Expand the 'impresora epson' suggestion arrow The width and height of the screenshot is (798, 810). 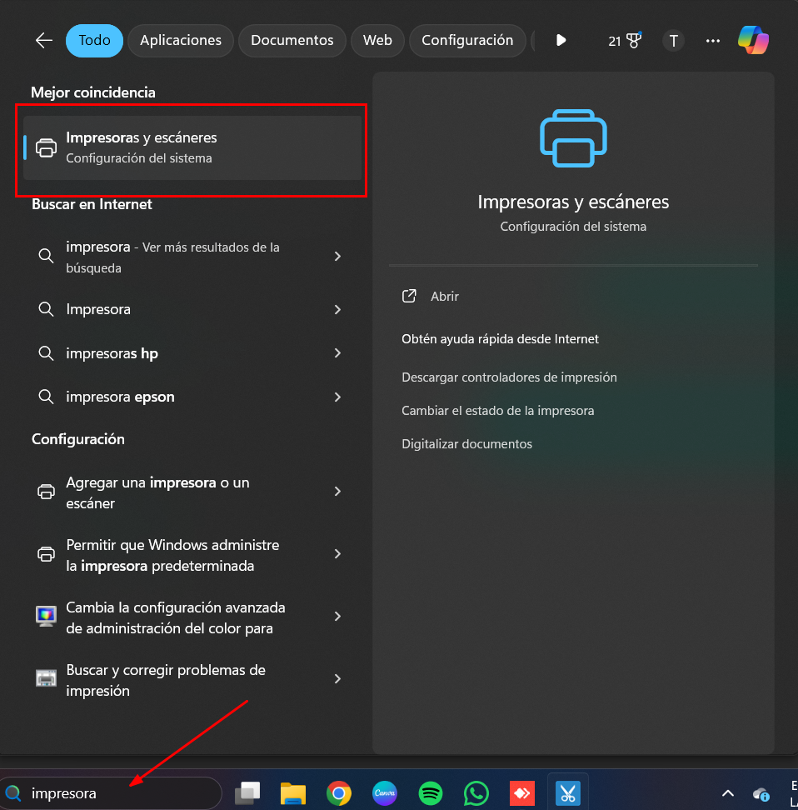(x=337, y=397)
